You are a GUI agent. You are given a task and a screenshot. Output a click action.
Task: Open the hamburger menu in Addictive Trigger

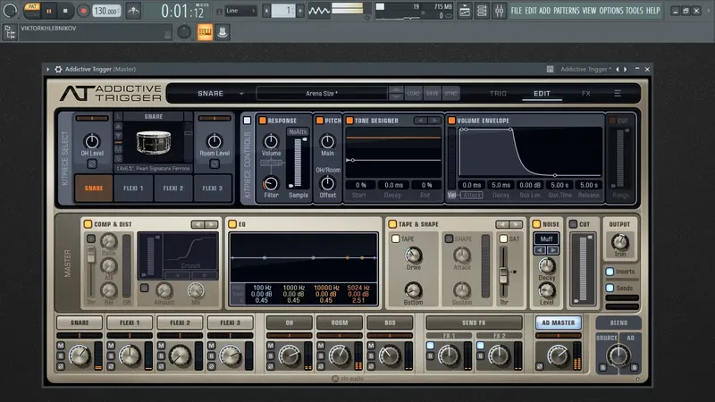coord(618,94)
